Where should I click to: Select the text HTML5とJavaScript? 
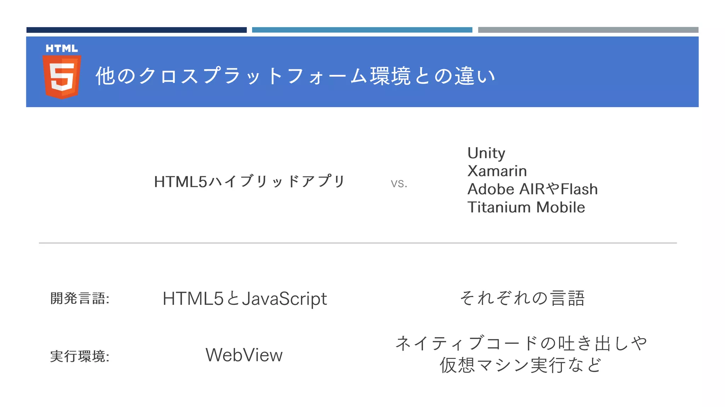pos(245,299)
